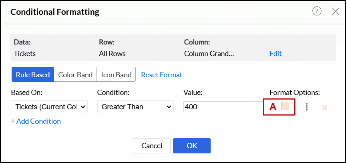
Task: Confirm with the OK button
Action: click(192, 146)
